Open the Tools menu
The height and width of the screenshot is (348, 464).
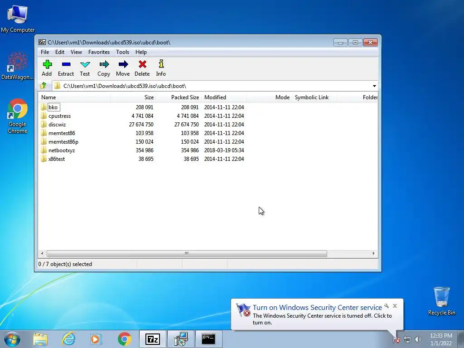122,52
